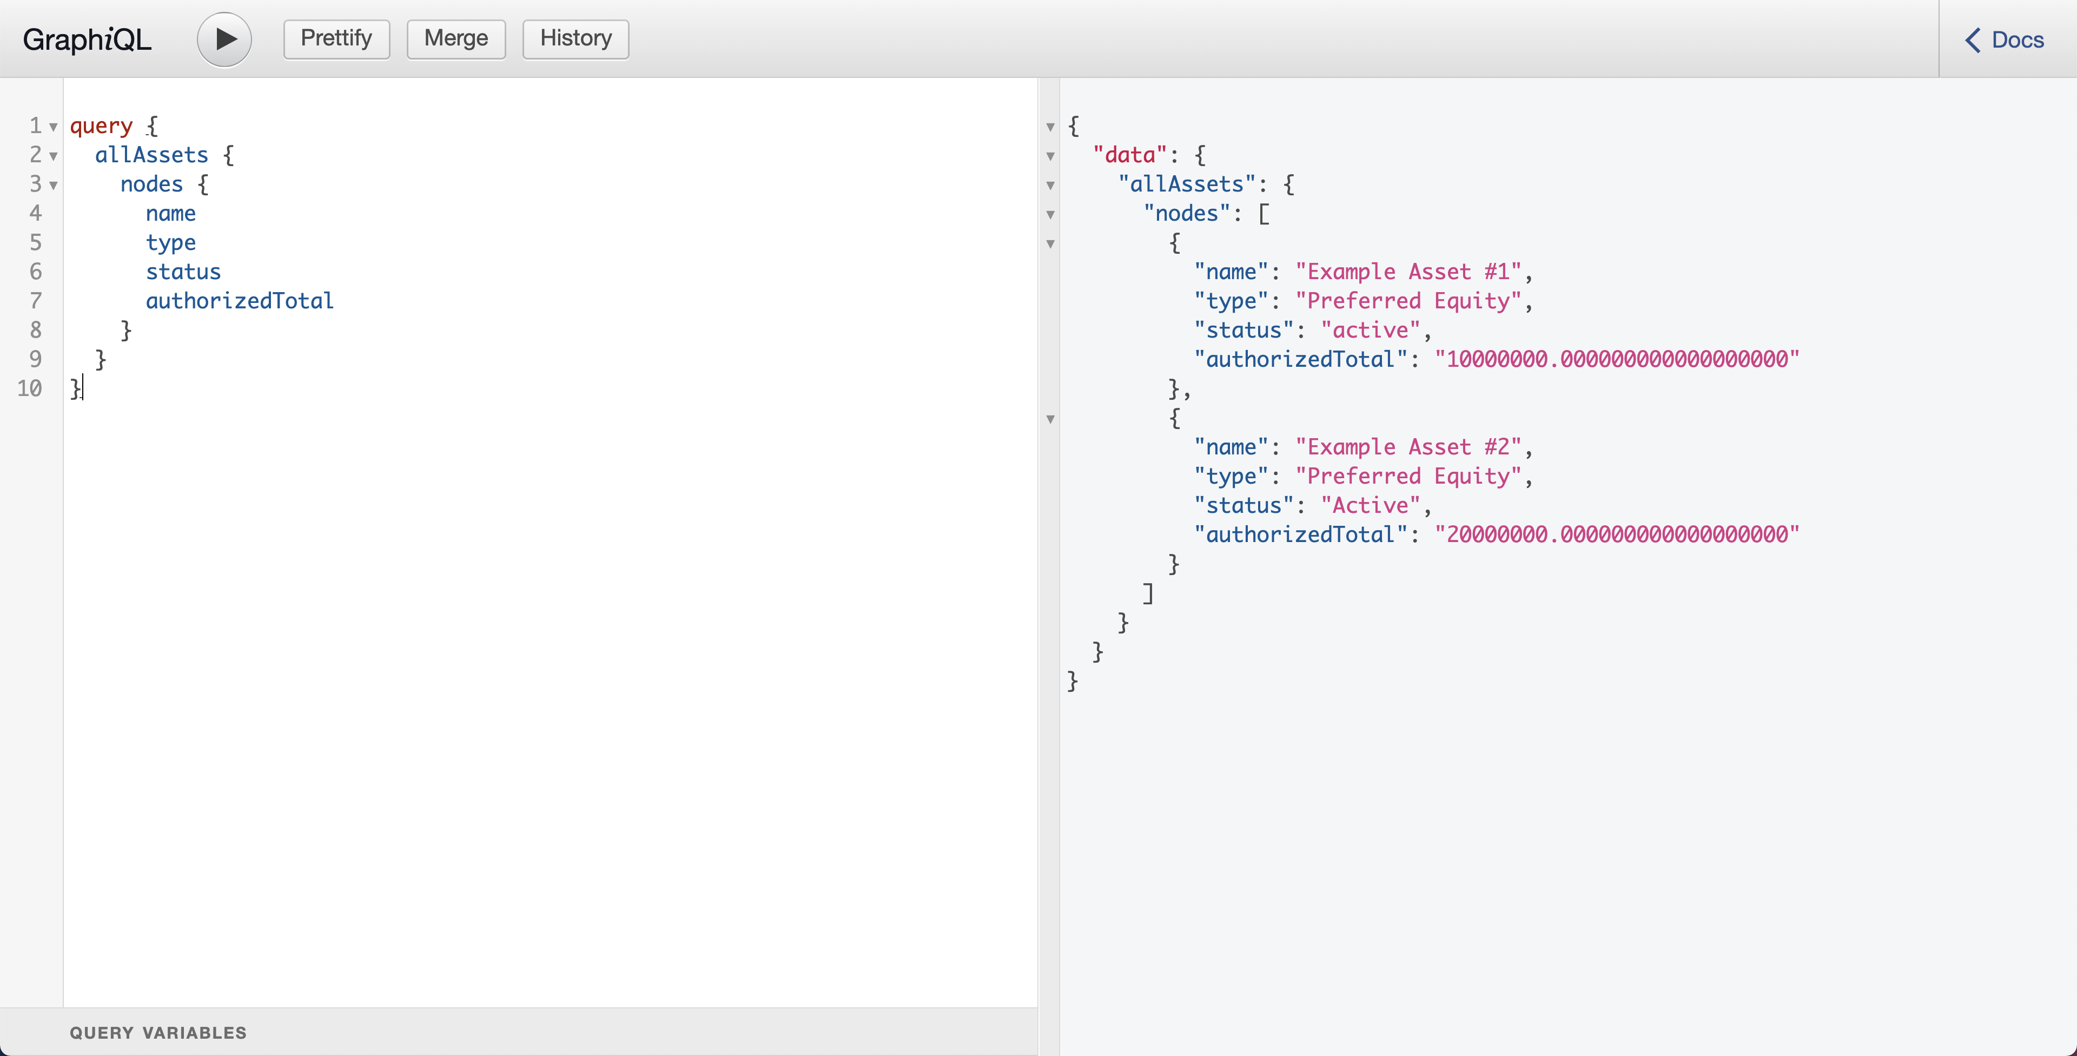Click the "data" key in results
This screenshot has width=2077, height=1056.
tap(1130, 155)
